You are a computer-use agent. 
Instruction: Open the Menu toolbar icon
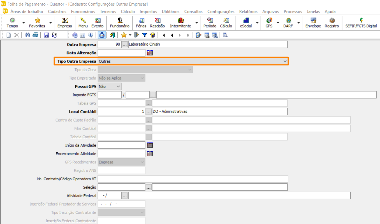[x=83, y=23]
